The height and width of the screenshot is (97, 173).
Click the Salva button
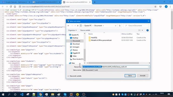click(130, 76)
